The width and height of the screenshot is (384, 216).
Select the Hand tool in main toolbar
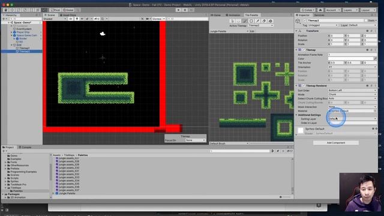click(5, 10)
